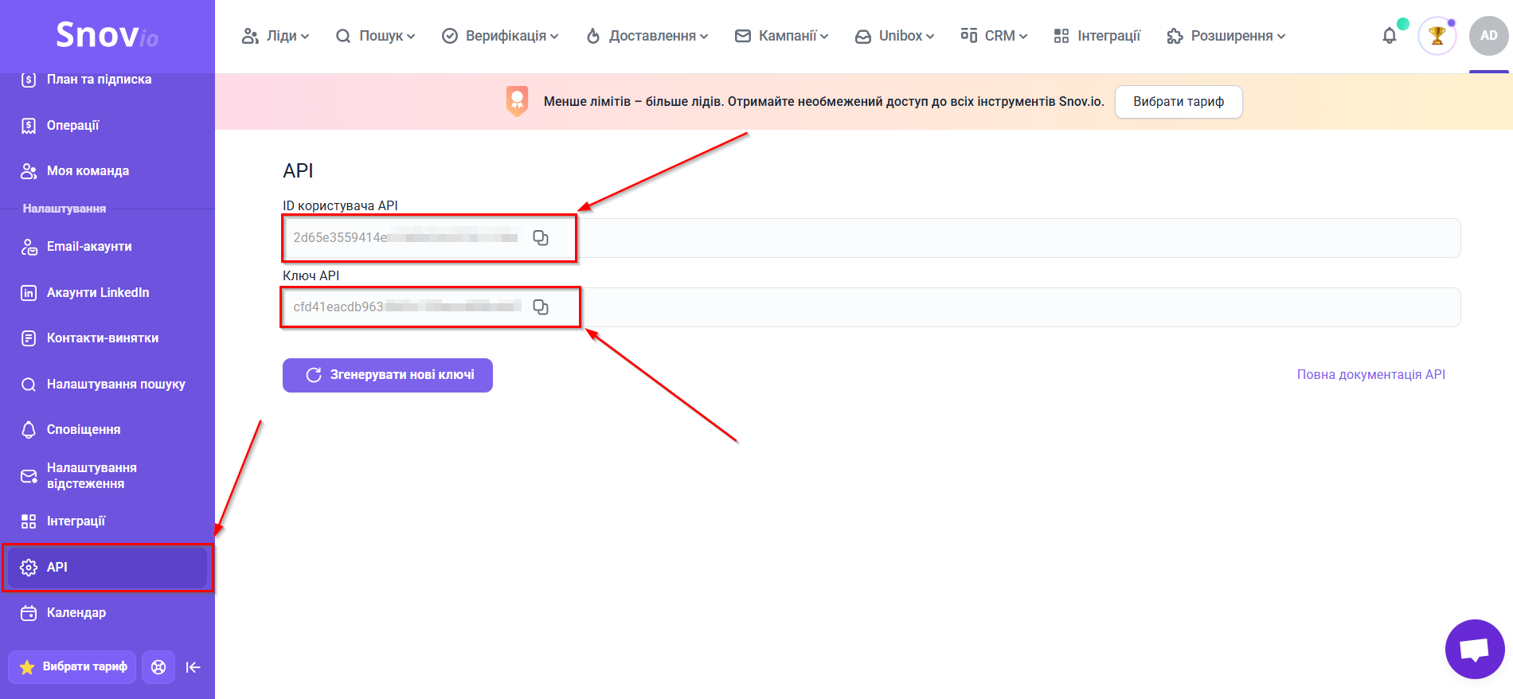Expand the Unibox dropdown menu
The image size is (1513, 699).
point(894,36)
